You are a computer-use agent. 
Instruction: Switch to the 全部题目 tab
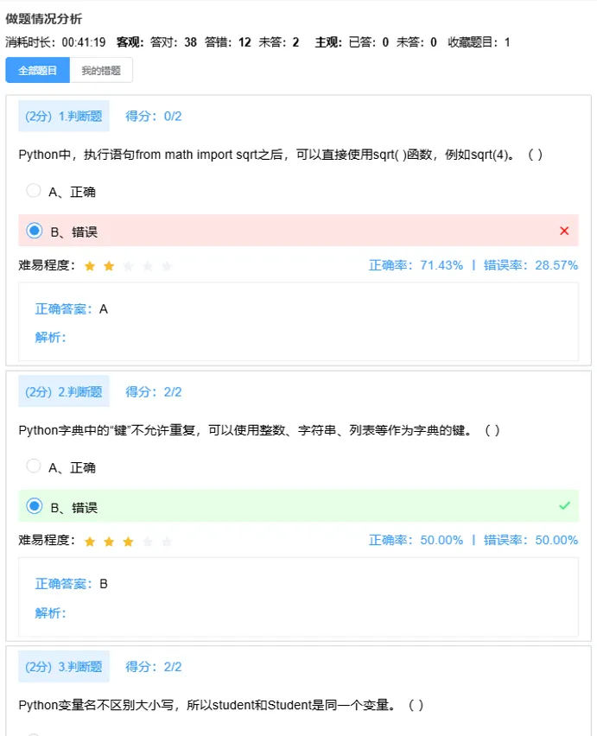pyautogui.click(x=38, y=71)
